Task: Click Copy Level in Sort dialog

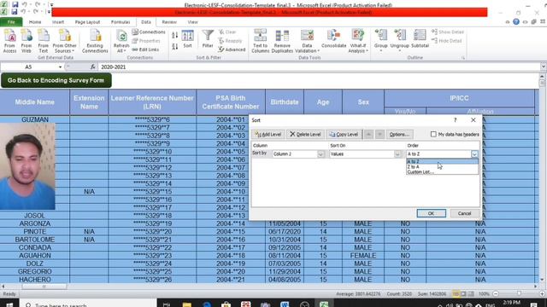Action: pos(344,135)
